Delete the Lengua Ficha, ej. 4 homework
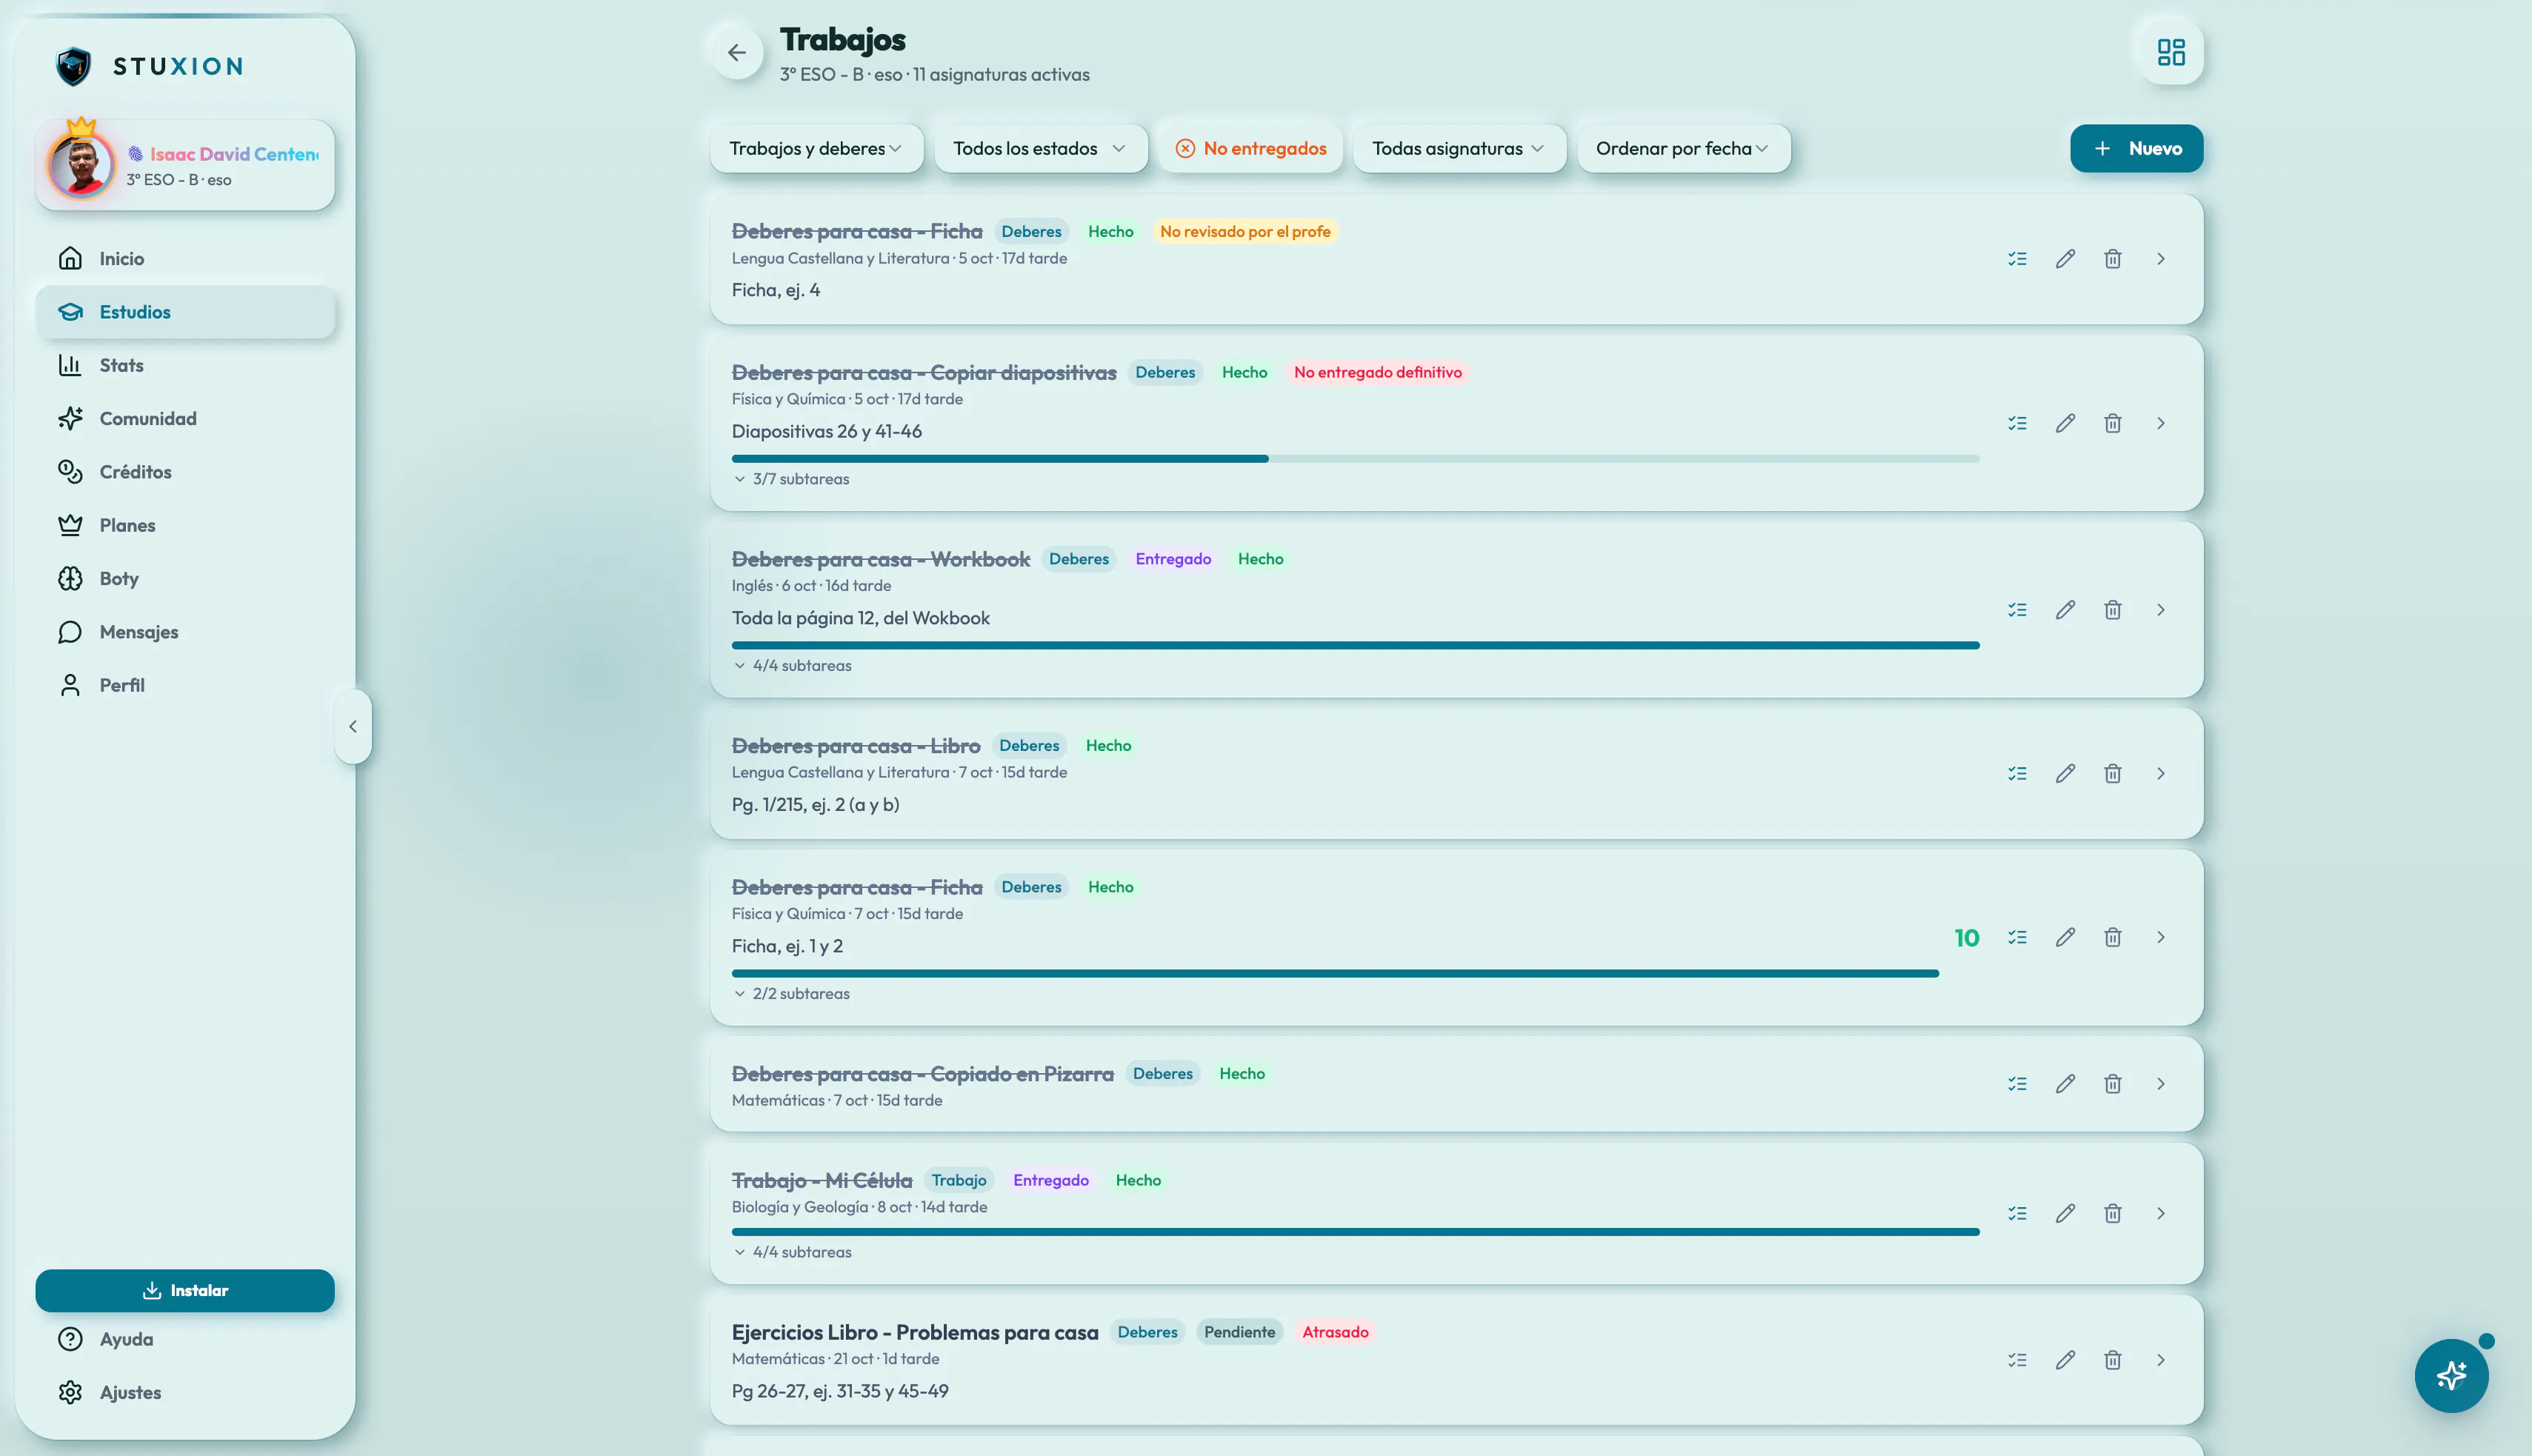 click(x=2113, y=259)
